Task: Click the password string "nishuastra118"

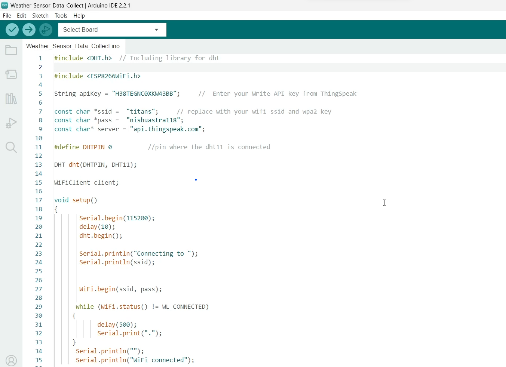Action: click(x=153, y=120)
